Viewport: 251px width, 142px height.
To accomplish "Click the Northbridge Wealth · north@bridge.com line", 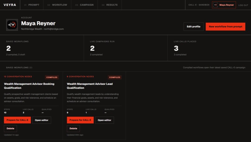I will (x=42, y=29).
